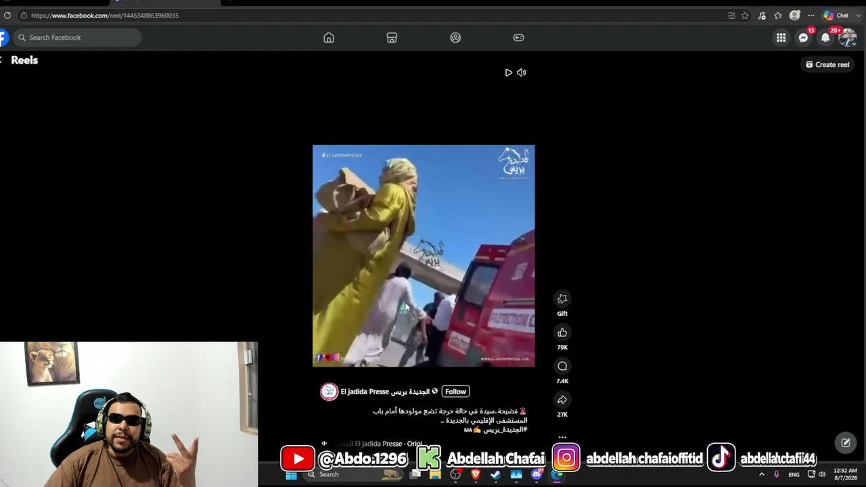866x487 pixels.
Task: Open the new message compose icon
Action: click(846, 443)
